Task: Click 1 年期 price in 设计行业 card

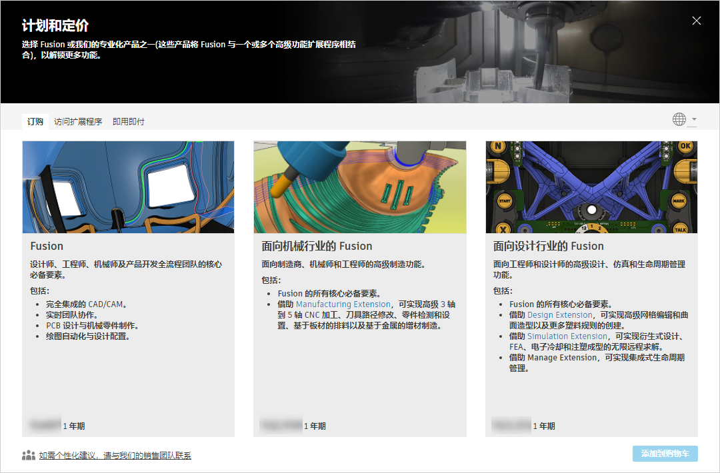Action: coord(544,426)
